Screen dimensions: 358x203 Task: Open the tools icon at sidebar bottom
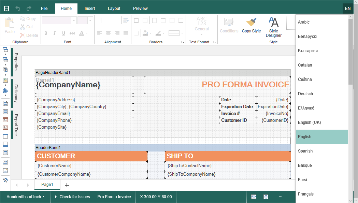coord(5,180)
